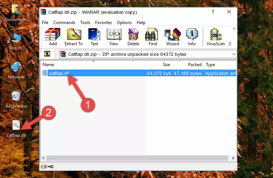Start VirusScan on the archive

click(215, 37)
